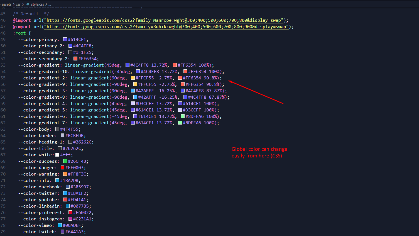Click the --color-danger red swatch
This screenshot has width=419, height=236.
coord(63,168)
